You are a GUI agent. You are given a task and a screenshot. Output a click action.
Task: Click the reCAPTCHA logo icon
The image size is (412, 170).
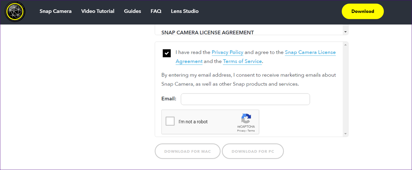[246, 118]
